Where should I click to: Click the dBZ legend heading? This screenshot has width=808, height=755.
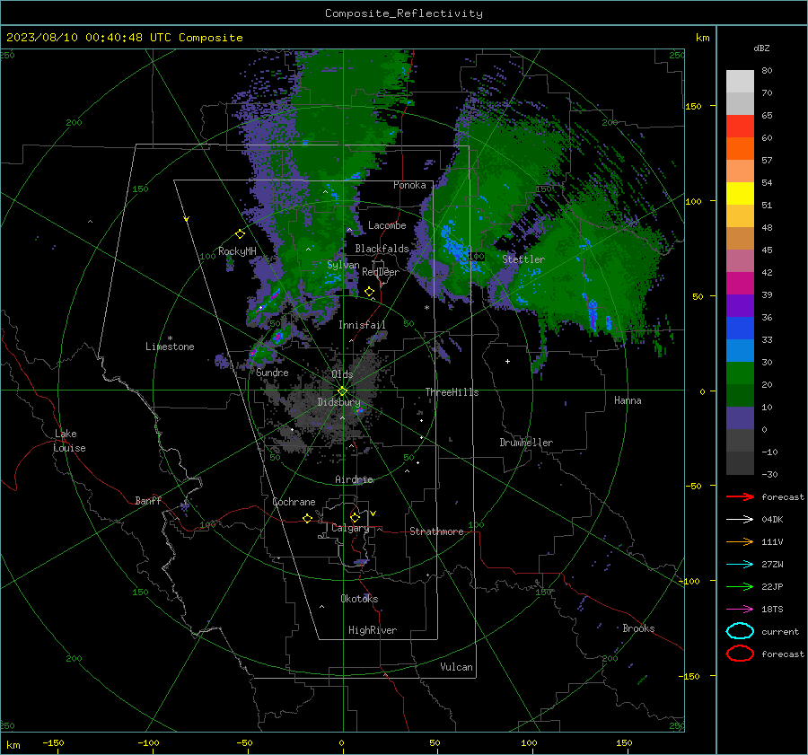click(x=761, y=48)
